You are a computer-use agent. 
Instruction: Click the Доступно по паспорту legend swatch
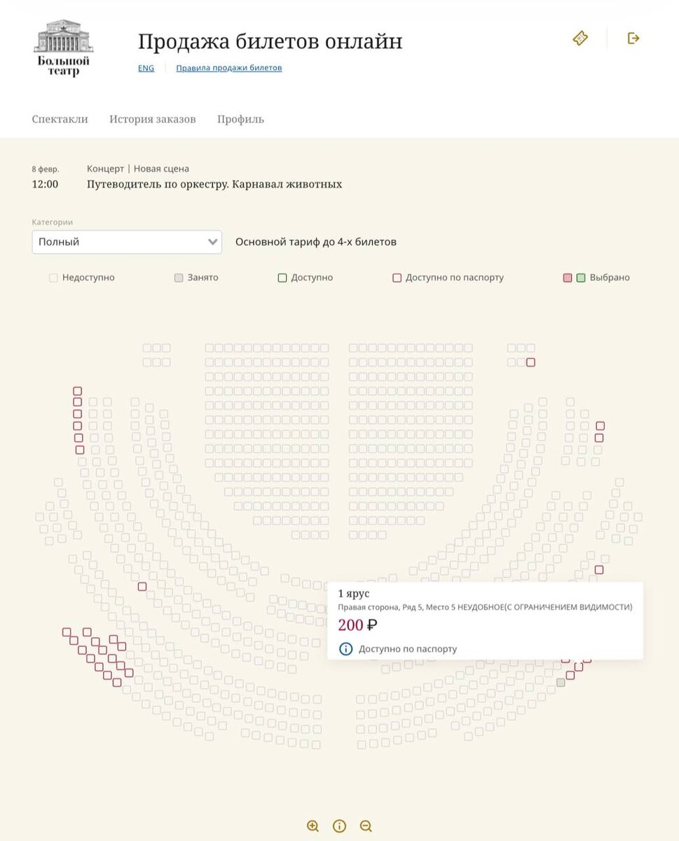397,278
